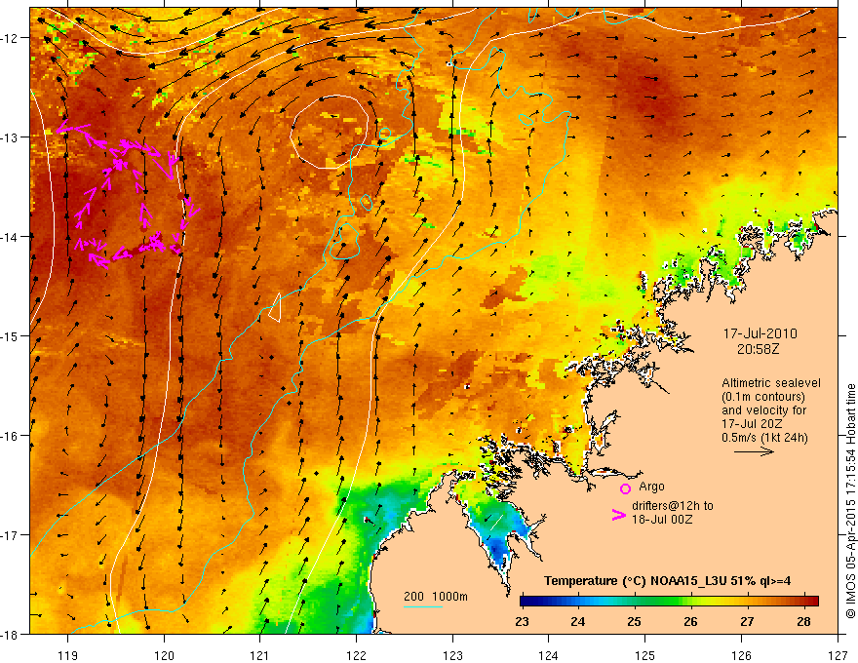Viewport: 858px width, 663px height.
Task: Click the longitude axis label 126
Action: pyautogui.click(x=741, y=655)
